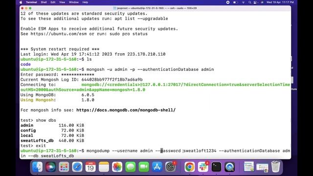This screenshot has height=176, width=313.
Task: Open the Terminal app menu
Action: click(31, 2)
